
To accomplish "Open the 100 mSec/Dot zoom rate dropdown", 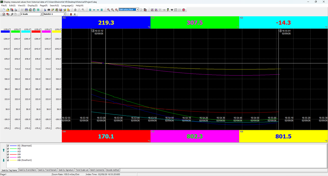I will [x=137, y=10].
